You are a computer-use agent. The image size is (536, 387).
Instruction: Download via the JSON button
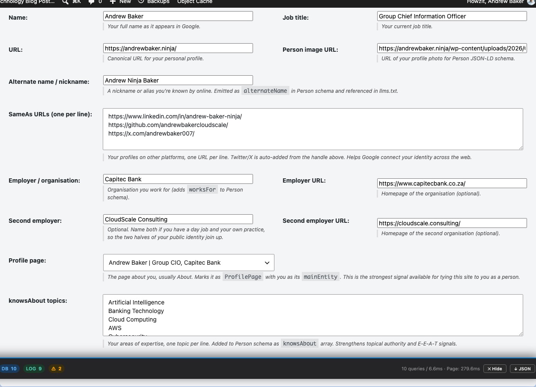point(522,369)
